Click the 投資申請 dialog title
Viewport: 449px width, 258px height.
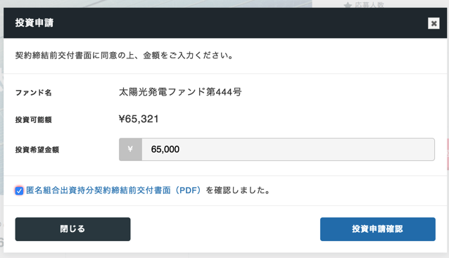[x=34, y=23]
